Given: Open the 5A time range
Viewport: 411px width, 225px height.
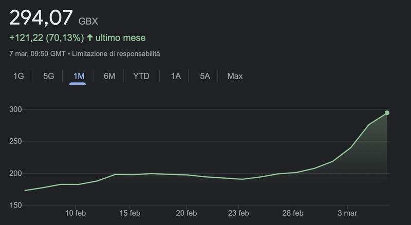Looking at the screenshot, I should (x=205, y=76).
